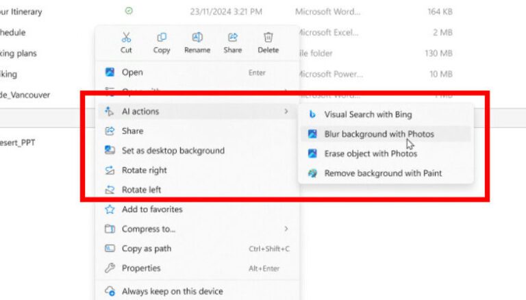Image resolution: width=526 pixels, height=300 pixels.
Task: Click the Copy as path icon
Action: click(x=110, y=249)
